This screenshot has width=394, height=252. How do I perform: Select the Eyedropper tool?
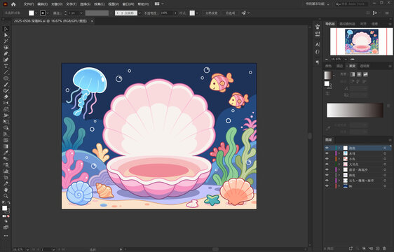tap(6, 153)
